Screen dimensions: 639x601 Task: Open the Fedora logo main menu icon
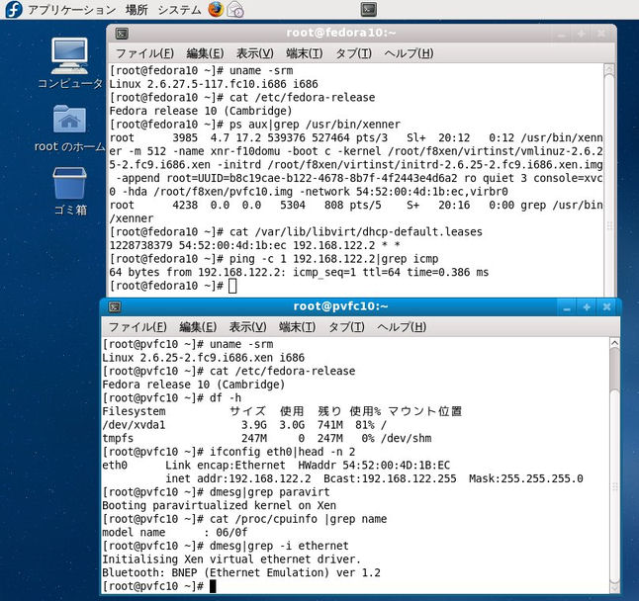(x=14, y=9)
